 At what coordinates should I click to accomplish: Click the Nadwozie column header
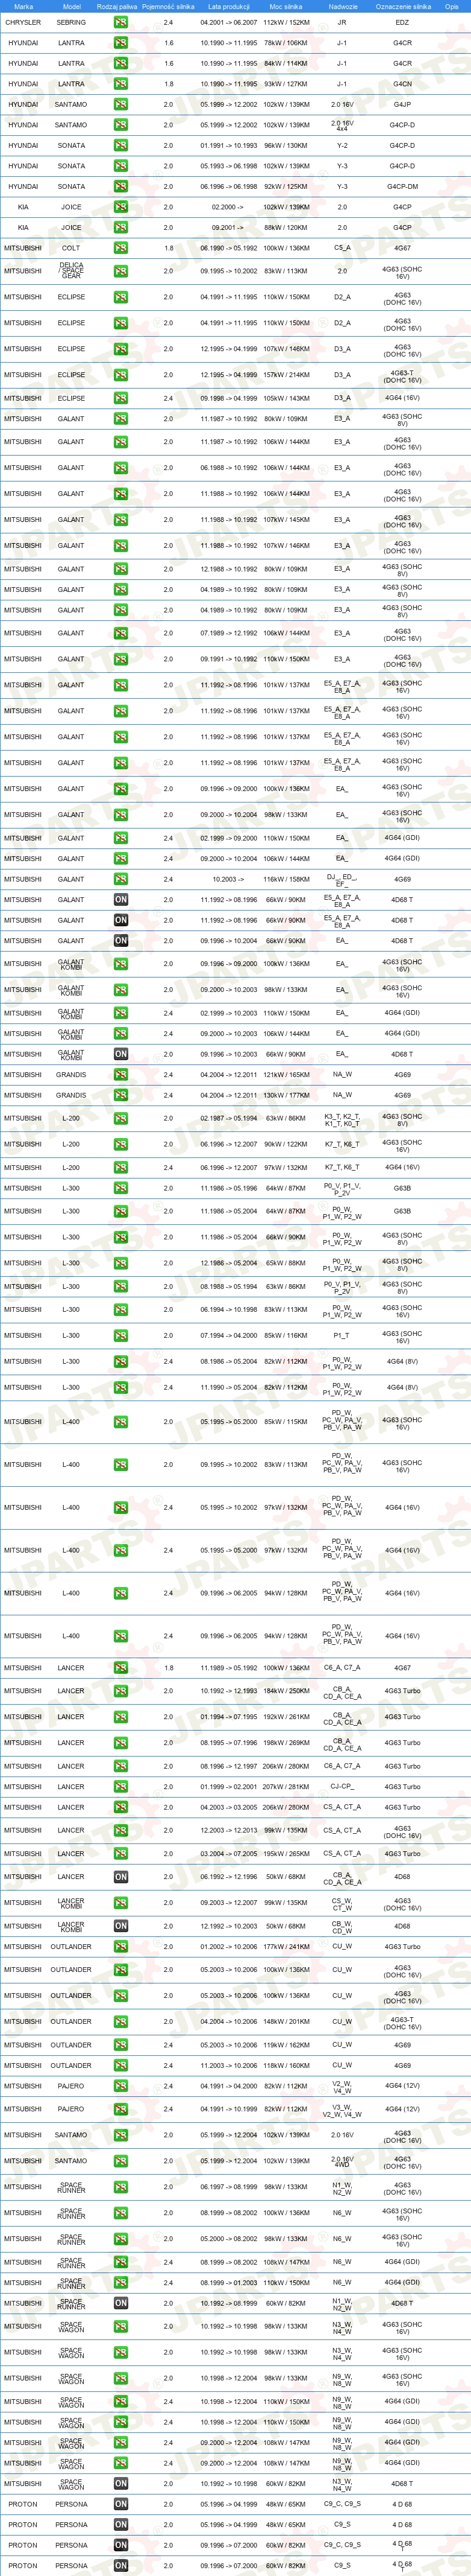[342, 6]
